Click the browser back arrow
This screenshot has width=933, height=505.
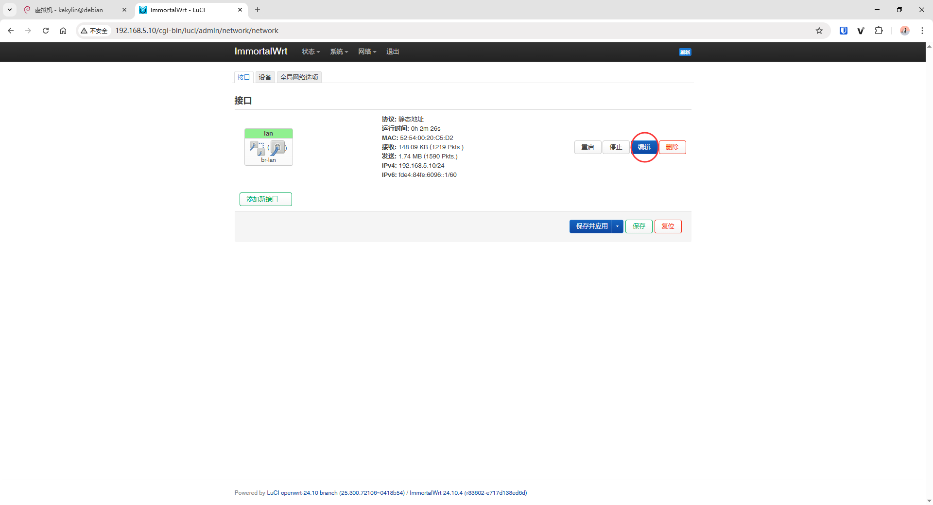11,31
